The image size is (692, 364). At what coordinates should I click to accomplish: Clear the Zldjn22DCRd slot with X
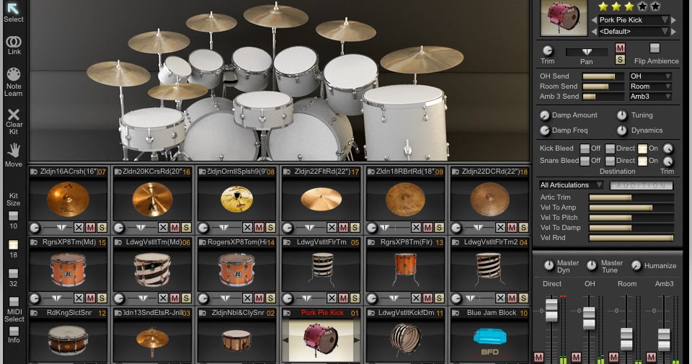pos(500,228)
